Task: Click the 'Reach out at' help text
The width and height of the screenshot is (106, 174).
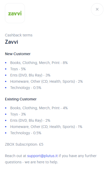Action: coord(16,156)
